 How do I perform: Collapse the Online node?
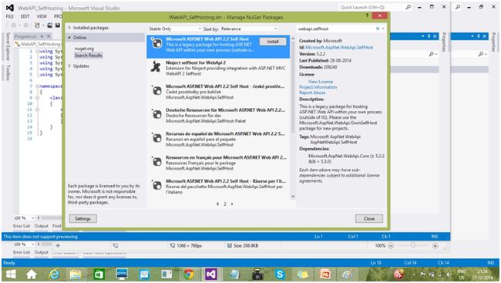[x=69, y=38]
